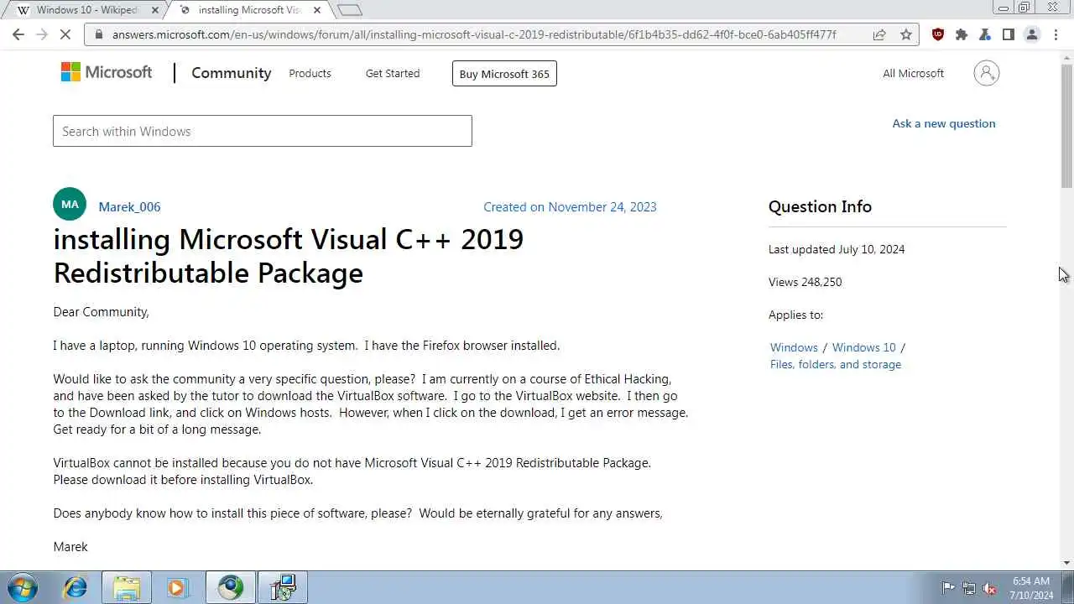The width and height of the screenshot is (1074, 604).
Task: Open the Windows 10 category link
Action: point(864,347)
